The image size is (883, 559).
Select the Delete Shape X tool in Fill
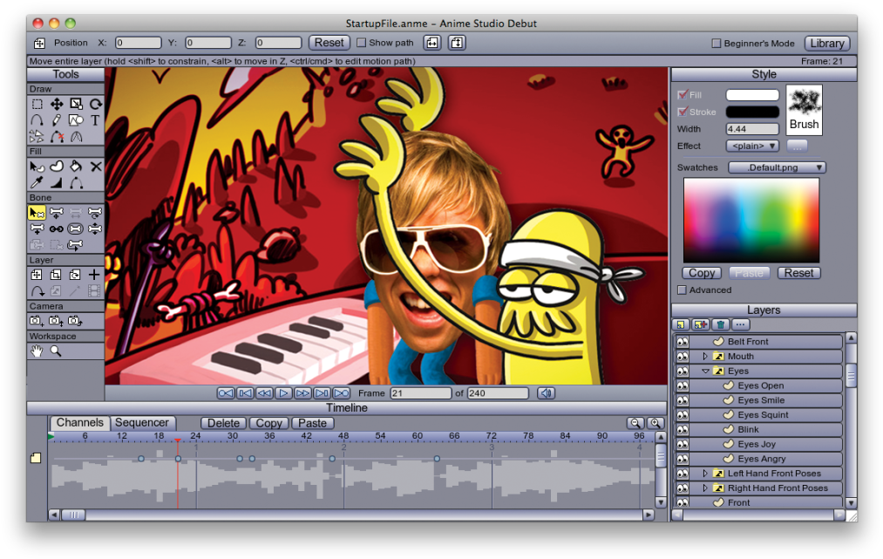pos(96,167)
